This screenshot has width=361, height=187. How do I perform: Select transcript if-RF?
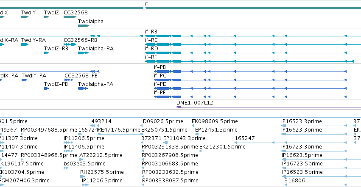(x=151, y=57)
